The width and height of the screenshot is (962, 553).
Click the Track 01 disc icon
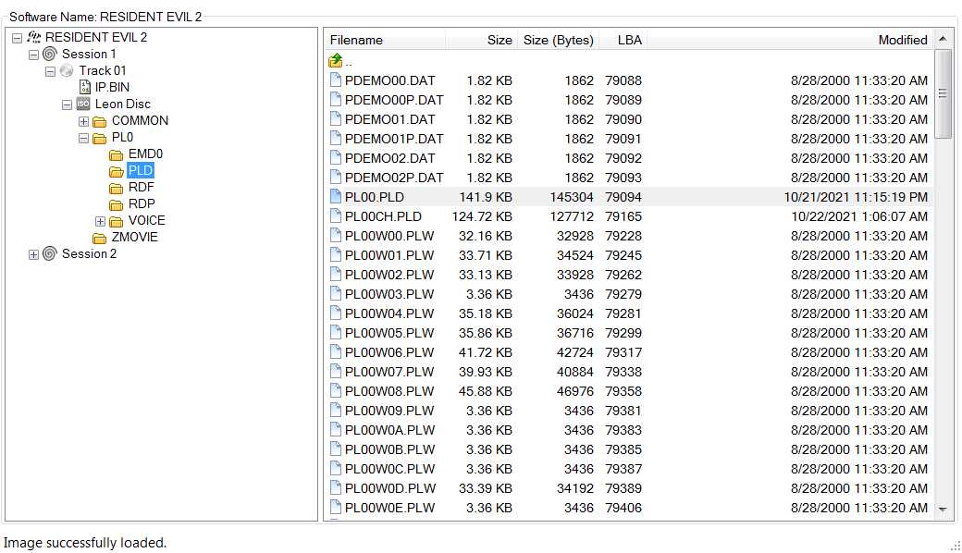[67, 70]
